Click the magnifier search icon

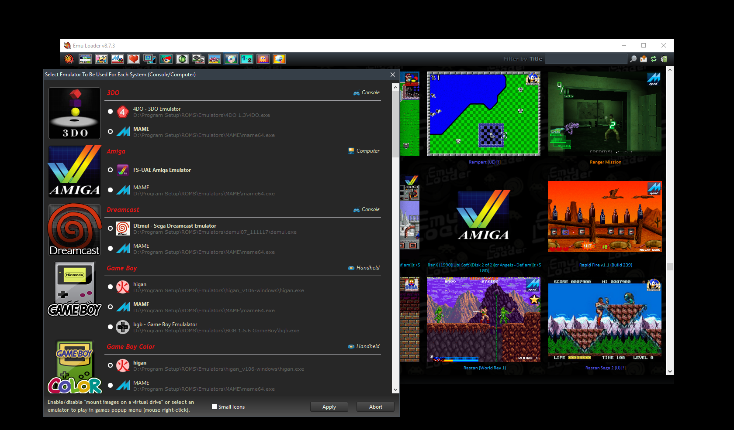tap(633, 59)
